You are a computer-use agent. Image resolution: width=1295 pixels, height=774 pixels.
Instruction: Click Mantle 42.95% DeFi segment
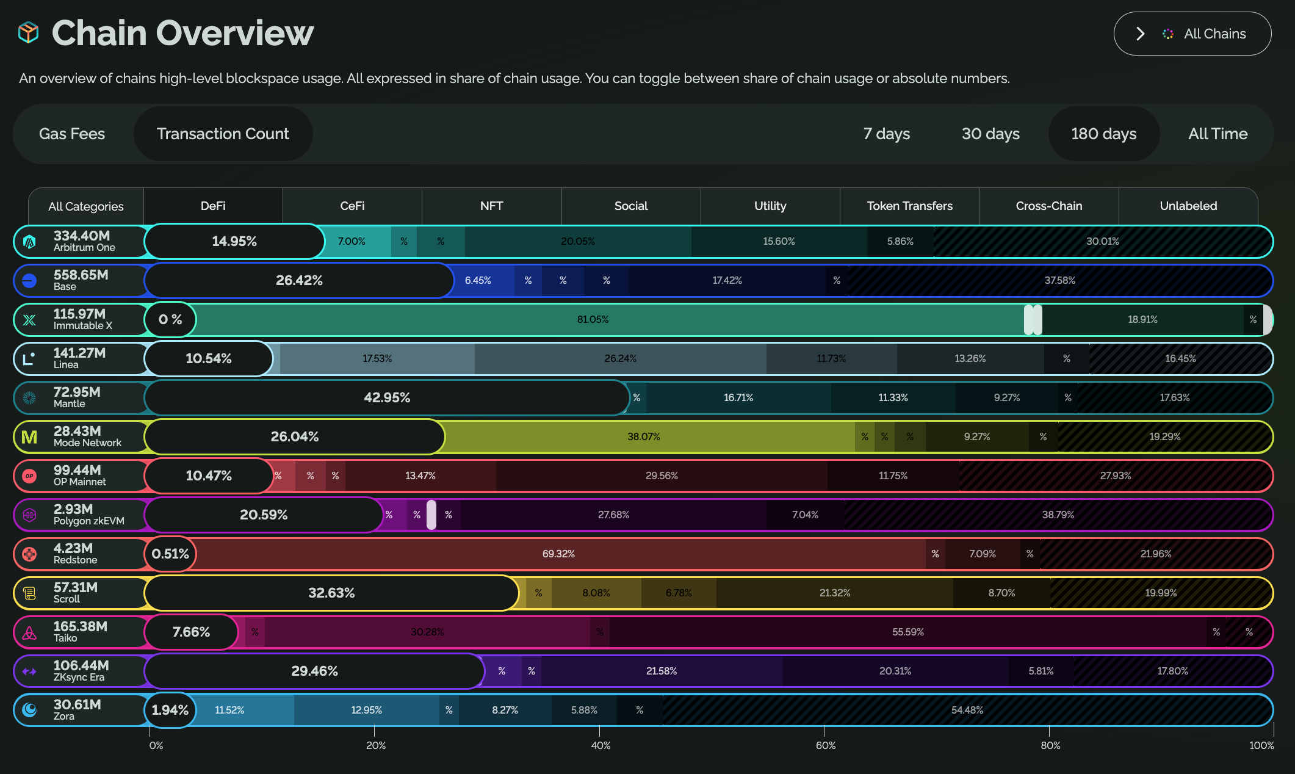387,398
